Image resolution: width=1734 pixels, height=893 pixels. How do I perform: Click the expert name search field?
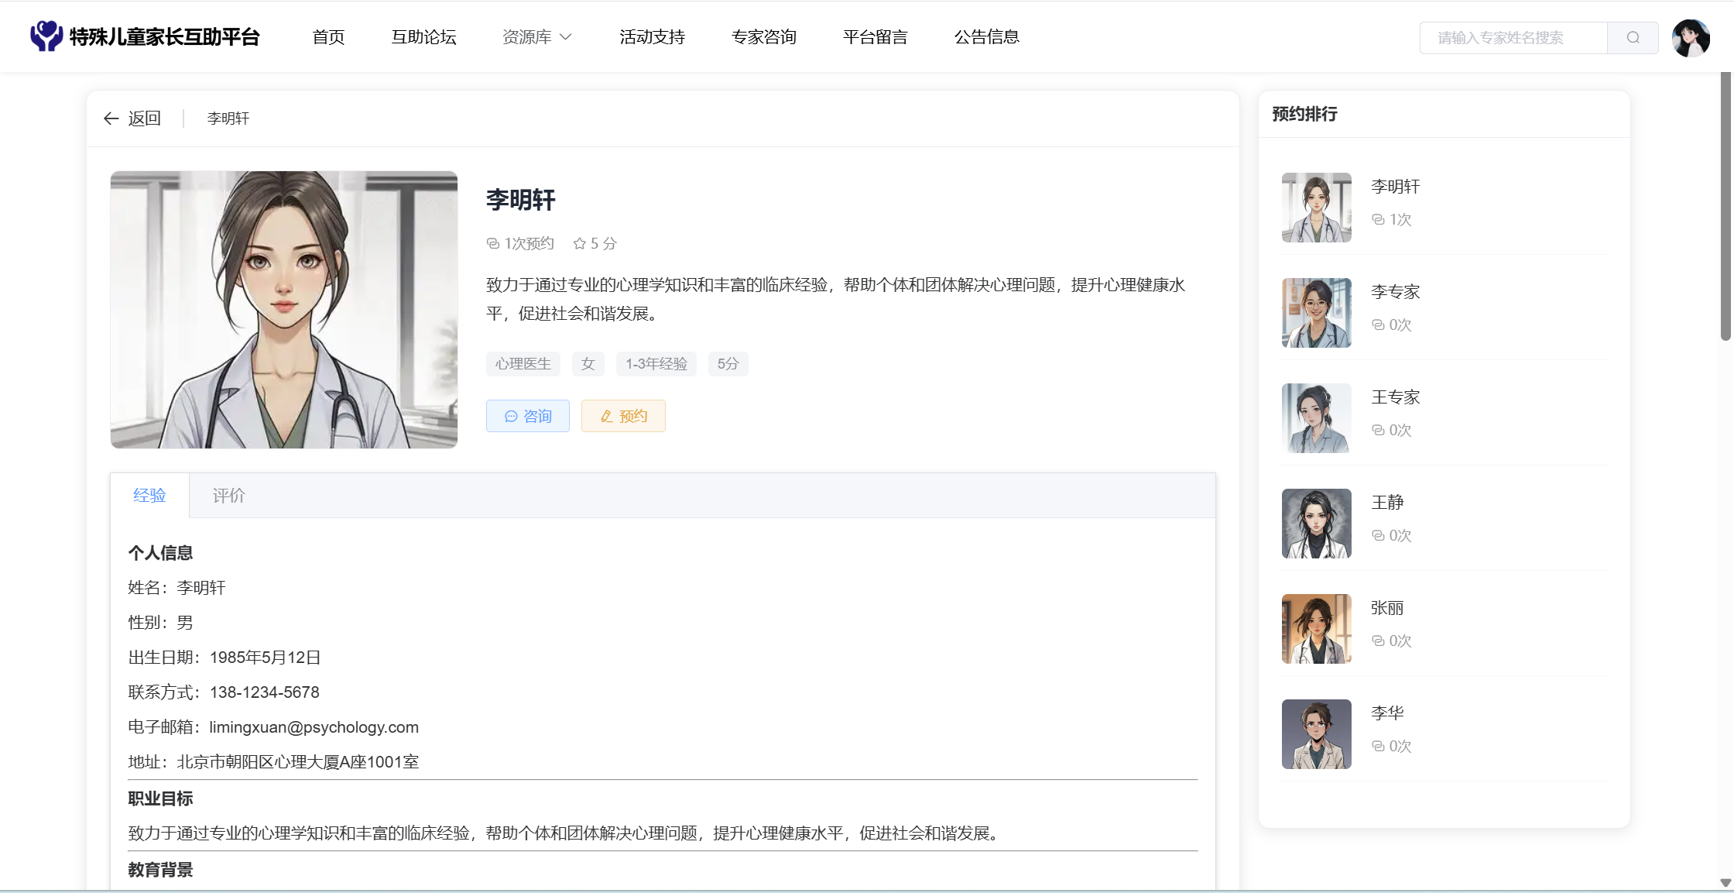(x=1513, y=38)
